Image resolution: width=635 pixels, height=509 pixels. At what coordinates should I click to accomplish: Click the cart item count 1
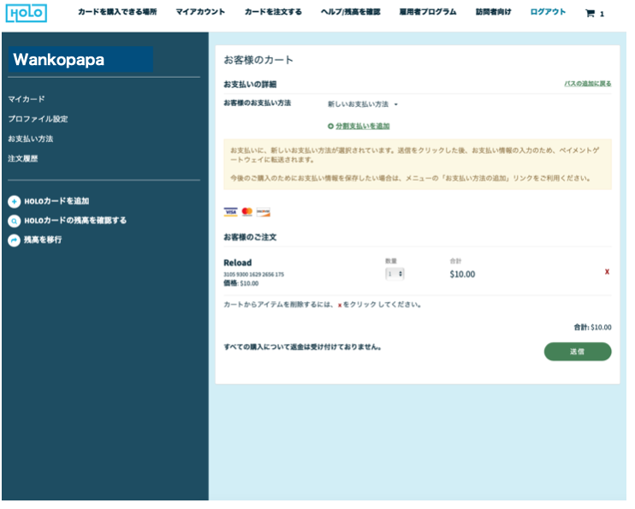(x=602, y=15)
